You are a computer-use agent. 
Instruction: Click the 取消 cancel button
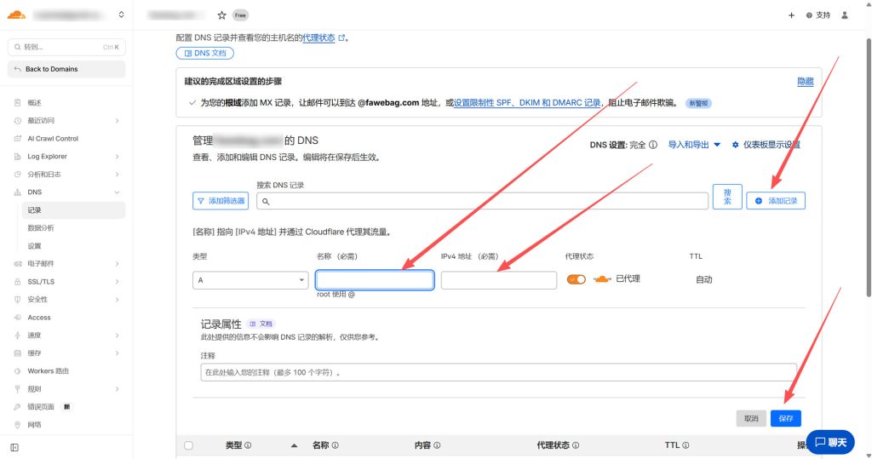(x=751, y=418)
